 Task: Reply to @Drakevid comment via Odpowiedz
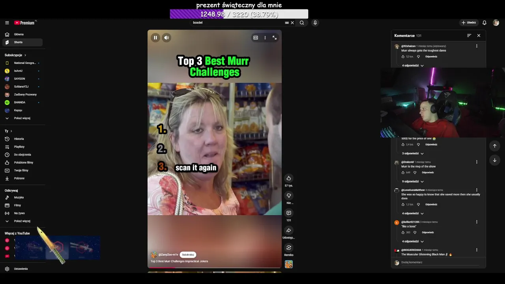(428, 172)
